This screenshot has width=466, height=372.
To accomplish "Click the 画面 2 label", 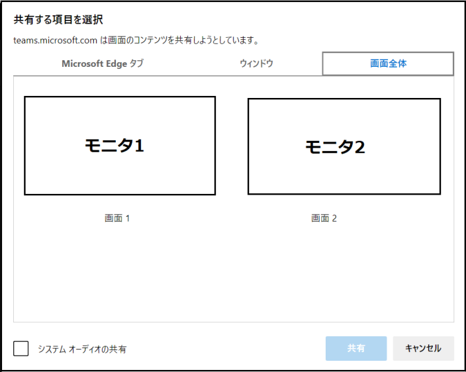I will tap(324, 218).
